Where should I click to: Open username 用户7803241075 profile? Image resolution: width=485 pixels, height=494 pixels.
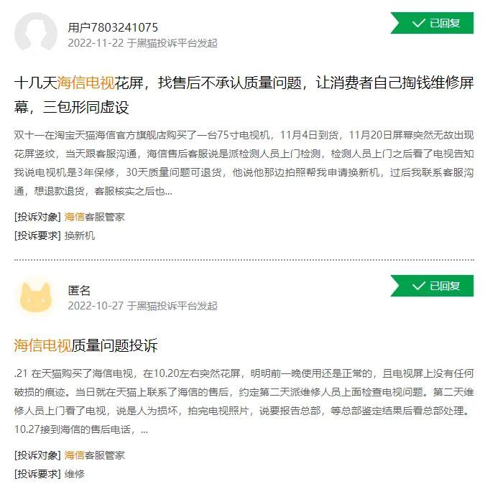pyautogui.click(x=113, y=28)
